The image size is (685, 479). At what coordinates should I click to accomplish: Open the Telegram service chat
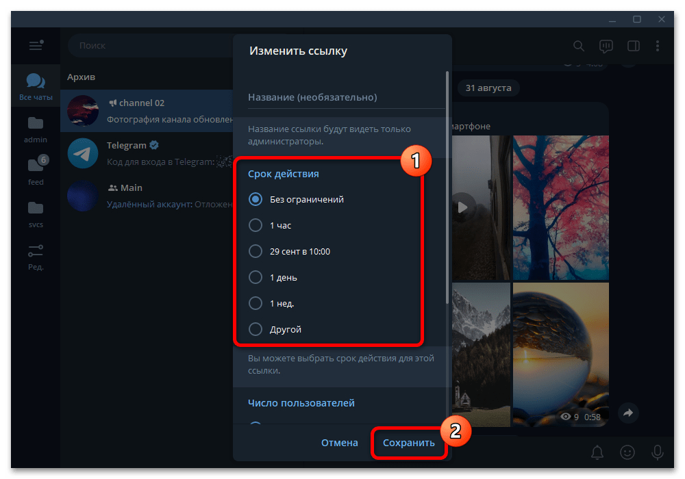click(147, 153)
